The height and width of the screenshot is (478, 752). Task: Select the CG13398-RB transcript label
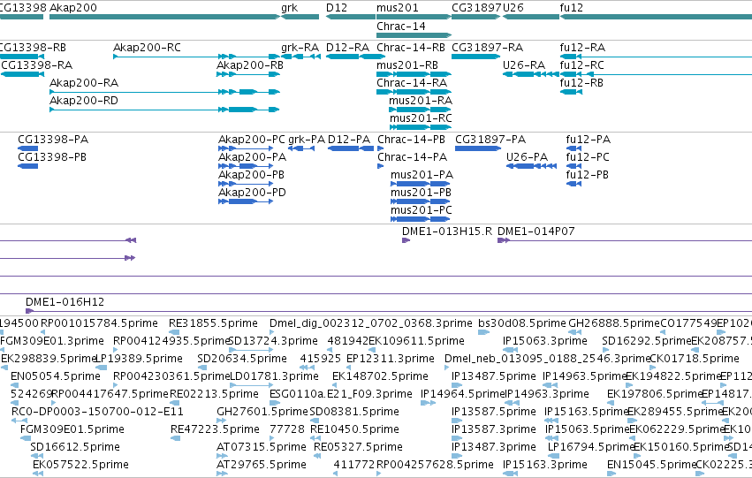(x=33, y=48)
